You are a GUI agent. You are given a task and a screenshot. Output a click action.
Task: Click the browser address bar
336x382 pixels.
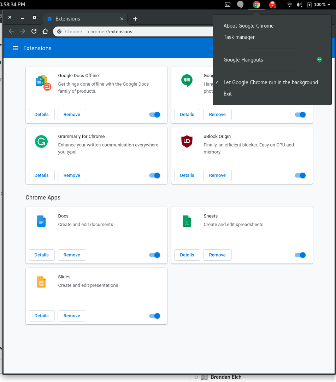141,31
